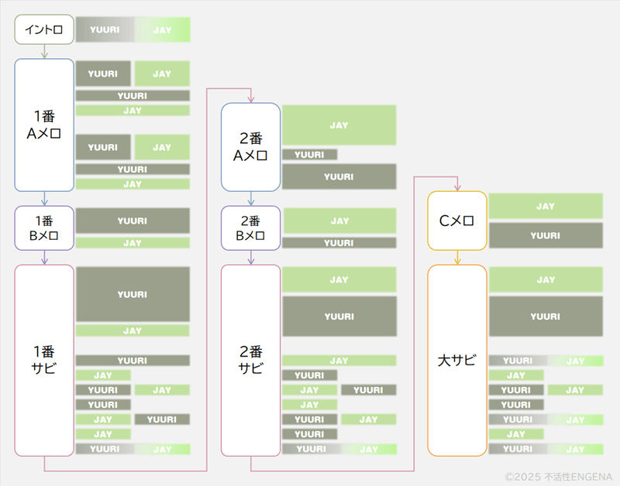Click JAY in the イントロ gradient bar
This screenshot has width=620, height=486.
click(163, 30)
